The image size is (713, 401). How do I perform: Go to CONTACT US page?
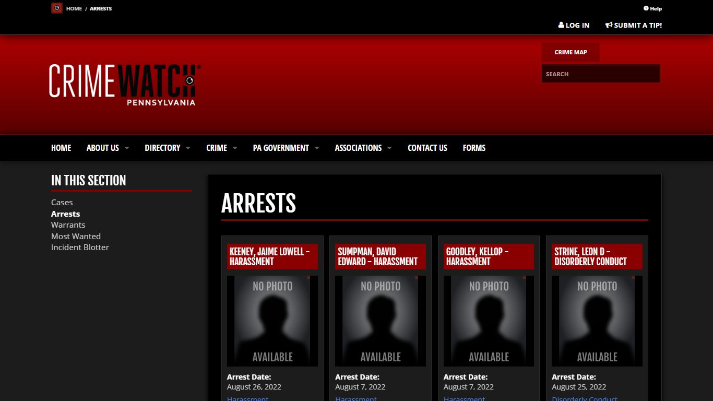click(x=427, y=148)
